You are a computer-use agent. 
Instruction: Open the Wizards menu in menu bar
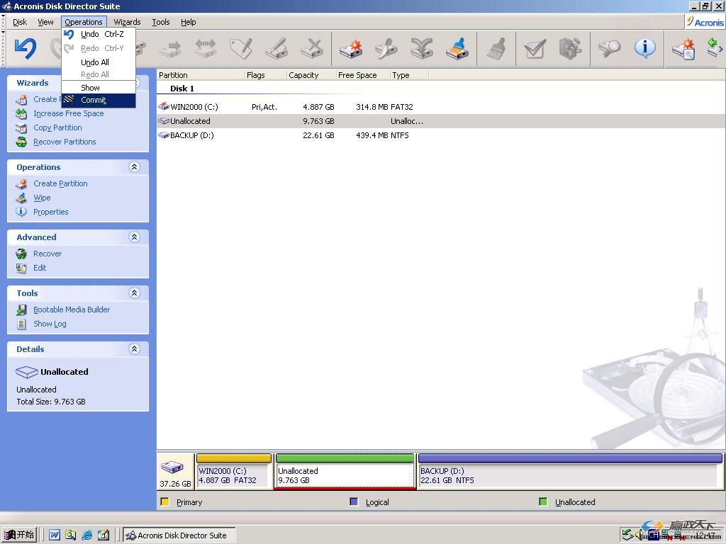pyautogui.click(x=127, y=22)
